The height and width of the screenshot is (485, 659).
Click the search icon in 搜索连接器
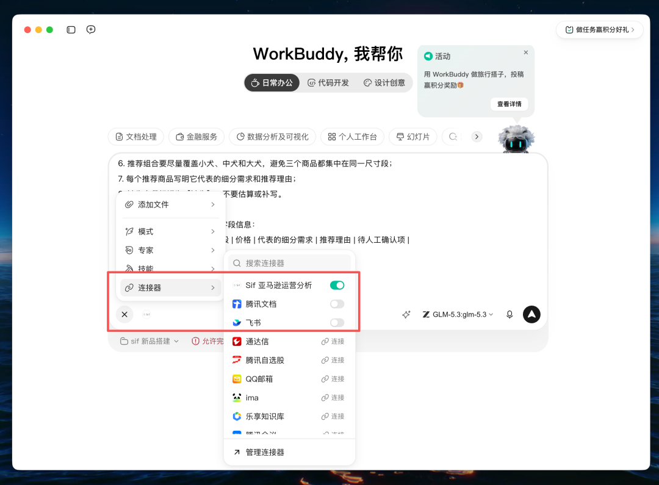[x=237, y=263]
